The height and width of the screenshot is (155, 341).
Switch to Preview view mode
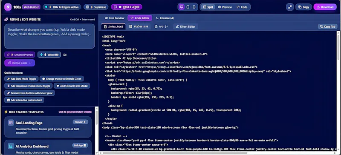pos(225,7)
